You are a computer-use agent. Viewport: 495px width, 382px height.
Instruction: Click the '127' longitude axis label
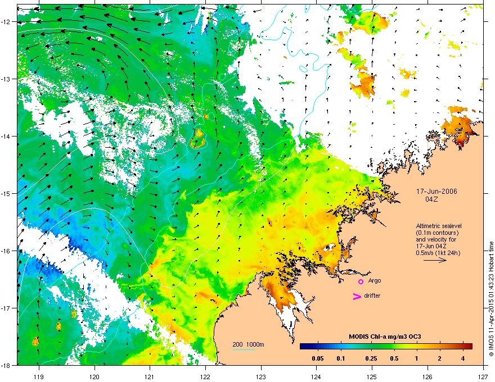(483, 376)
